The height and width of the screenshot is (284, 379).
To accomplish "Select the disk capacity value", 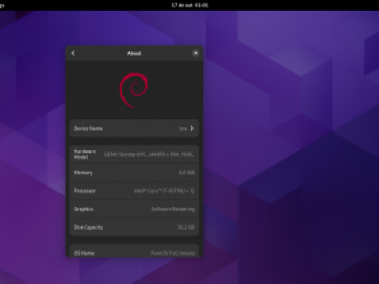I will pos(186,227).
